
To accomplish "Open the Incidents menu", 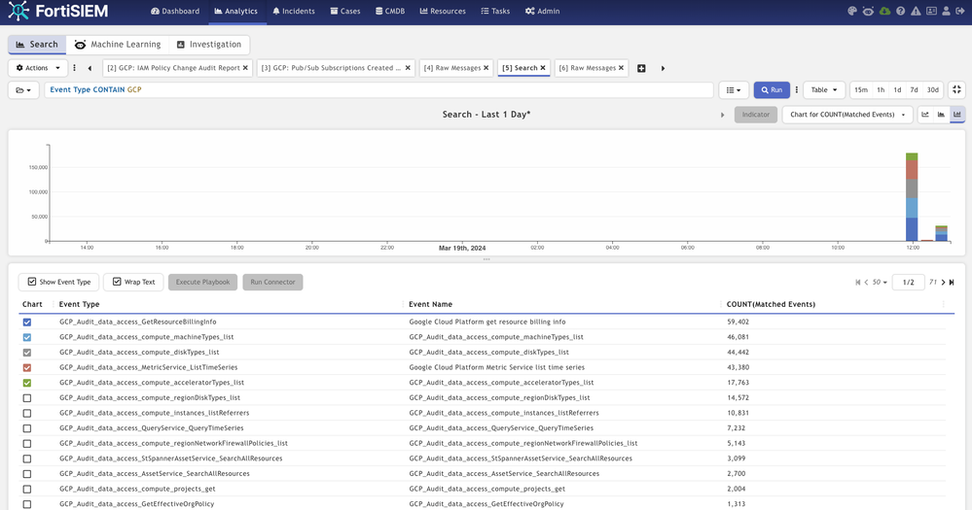I will pos(294,12).
